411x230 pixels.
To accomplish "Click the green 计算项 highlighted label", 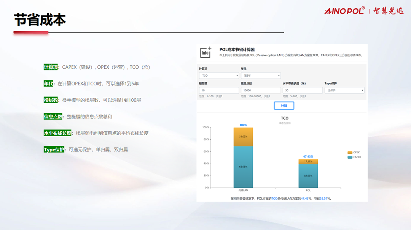I will [x=51, y=67].
